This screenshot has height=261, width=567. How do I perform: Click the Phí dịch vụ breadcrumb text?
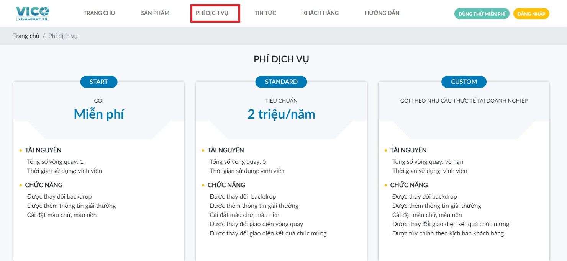click(63, 36)
